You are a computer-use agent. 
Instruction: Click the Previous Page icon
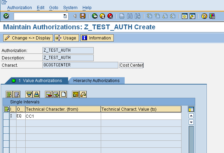click(x=157, y=16)
